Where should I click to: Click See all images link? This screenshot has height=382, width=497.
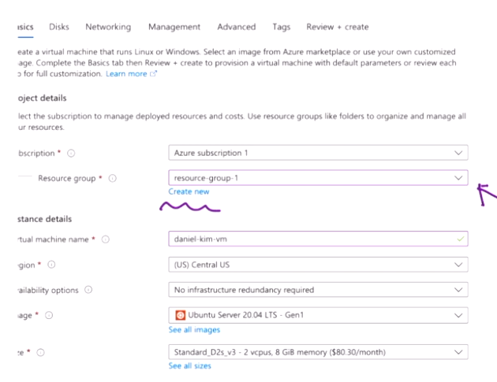194,330
